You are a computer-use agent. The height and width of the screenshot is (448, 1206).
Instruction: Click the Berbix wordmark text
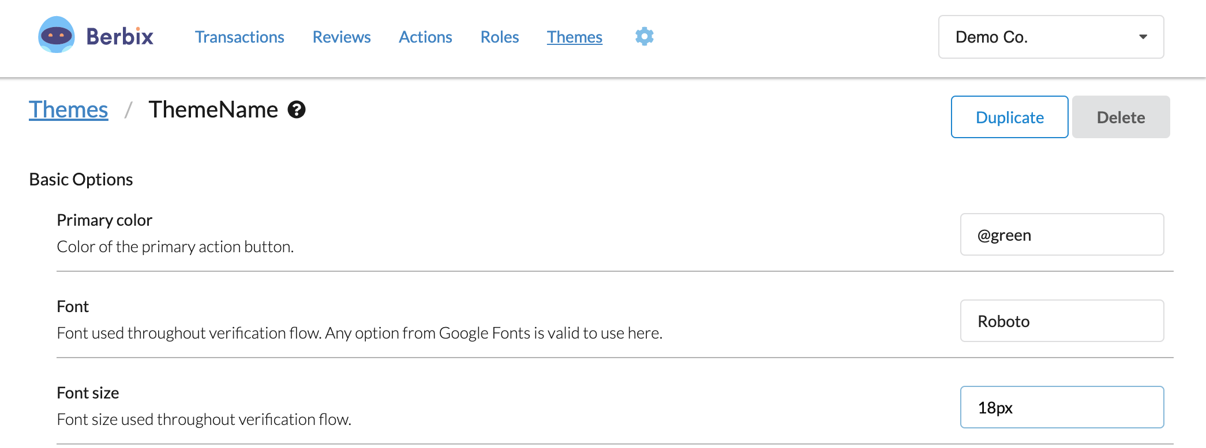(x=120, y=37)
